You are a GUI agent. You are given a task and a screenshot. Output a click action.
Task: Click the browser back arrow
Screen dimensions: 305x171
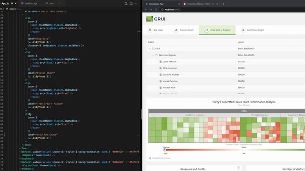[x=146, y=9]
